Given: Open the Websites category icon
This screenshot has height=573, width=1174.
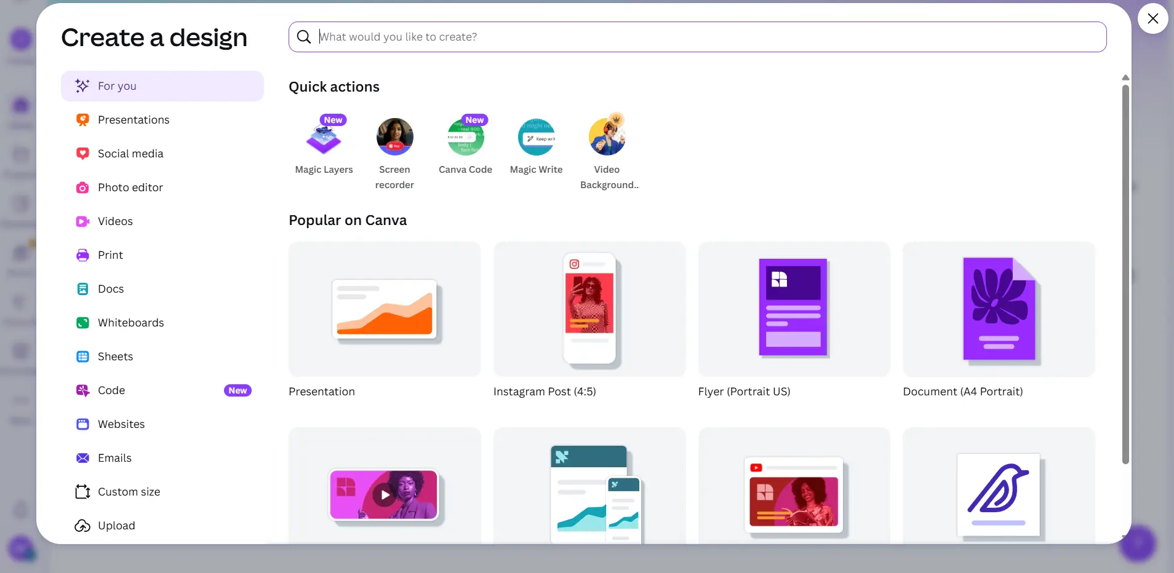Looking at the screenshot, I should [82, 424].
